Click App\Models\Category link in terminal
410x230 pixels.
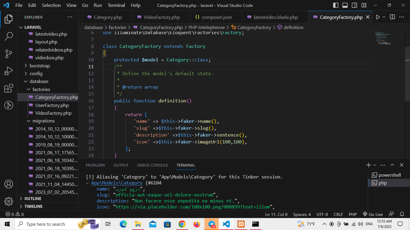pyautogui.click(x=117, y=183)
